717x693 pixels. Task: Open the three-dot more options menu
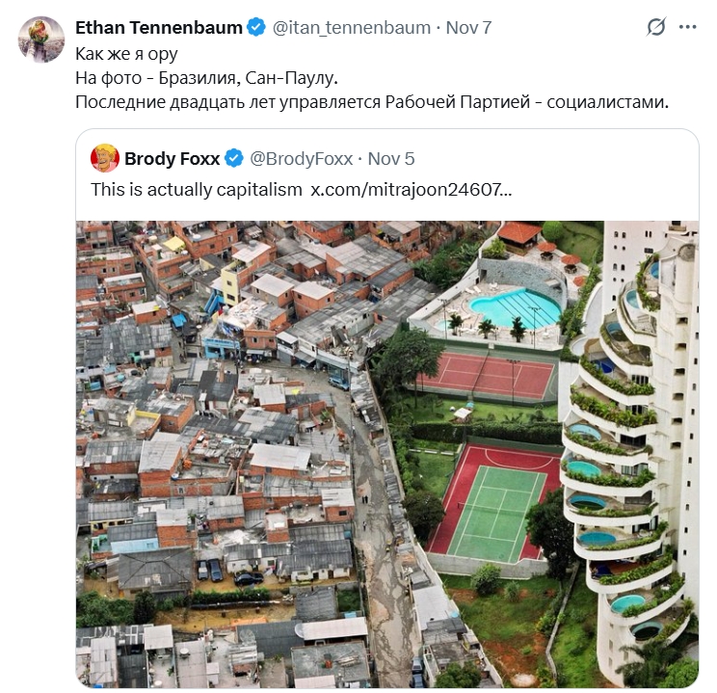(x=687, y=28)
